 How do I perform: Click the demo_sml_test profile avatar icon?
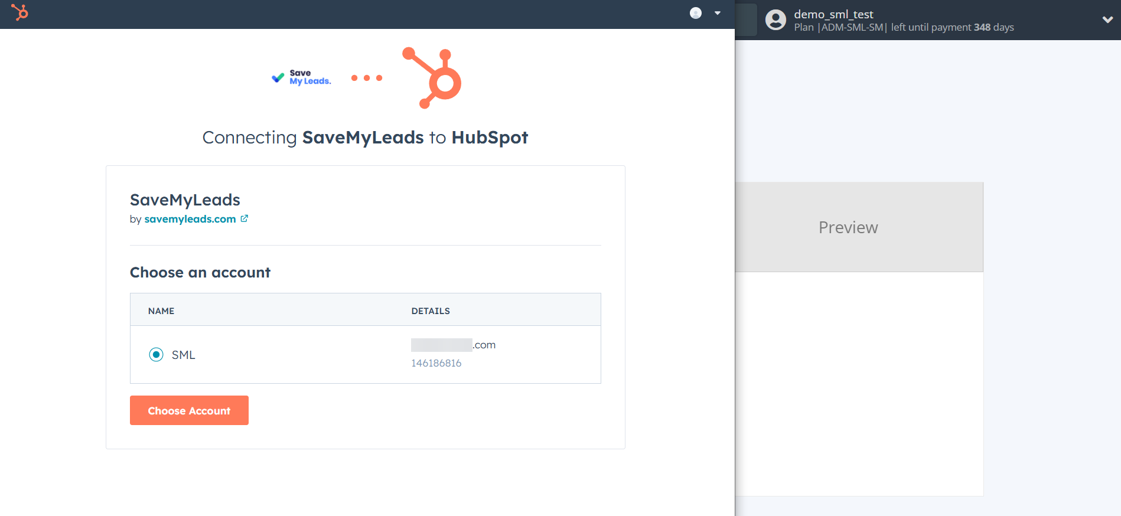[x=775, y=20]
